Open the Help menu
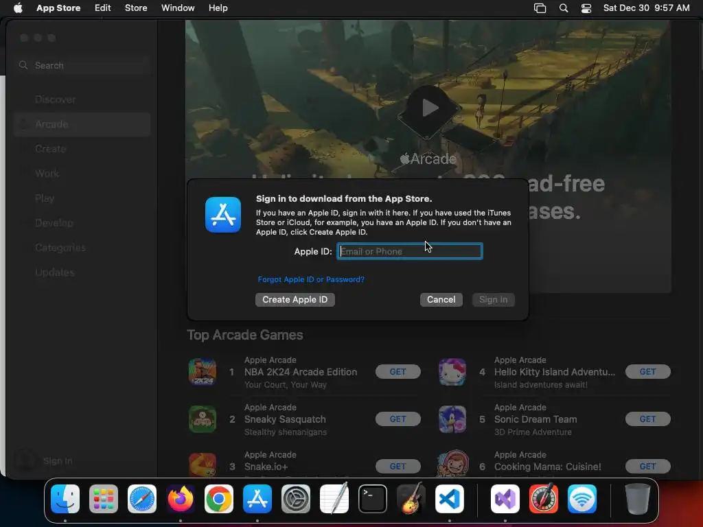 point(218,8)
